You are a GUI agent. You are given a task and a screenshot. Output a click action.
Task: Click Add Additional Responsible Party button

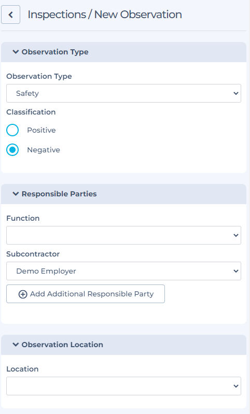tap(86, 294)
